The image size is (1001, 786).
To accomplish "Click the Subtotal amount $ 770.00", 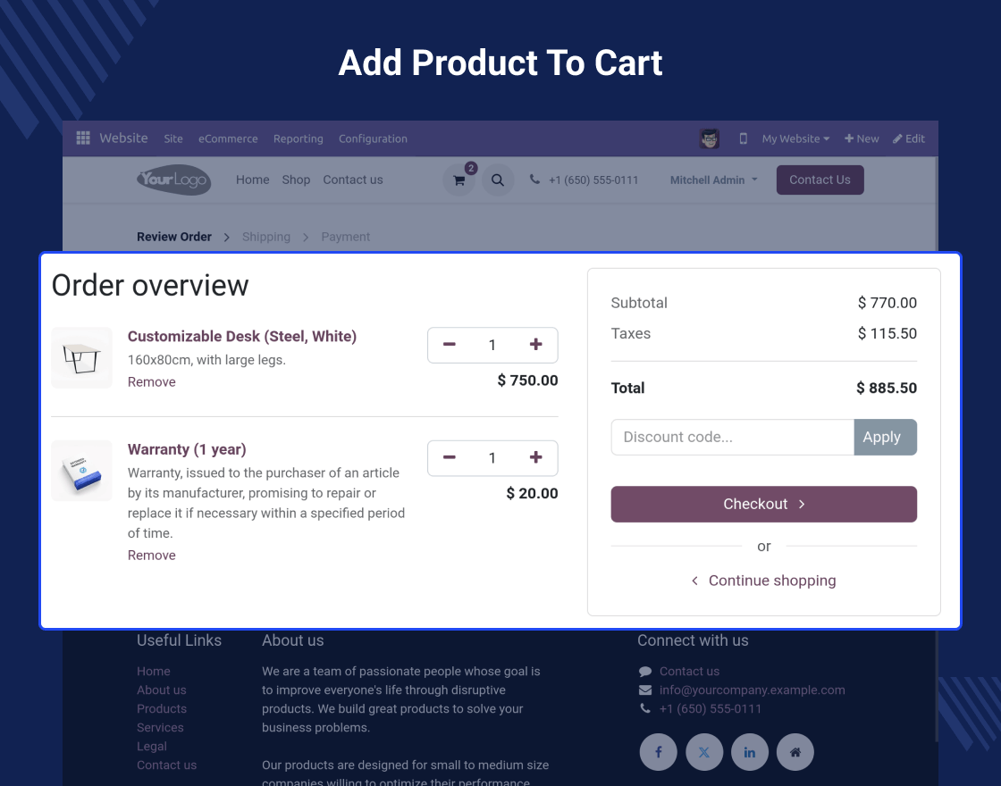I will pos(887,303).
